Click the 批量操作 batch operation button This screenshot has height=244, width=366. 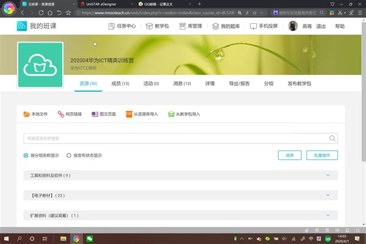click(322, 155)
